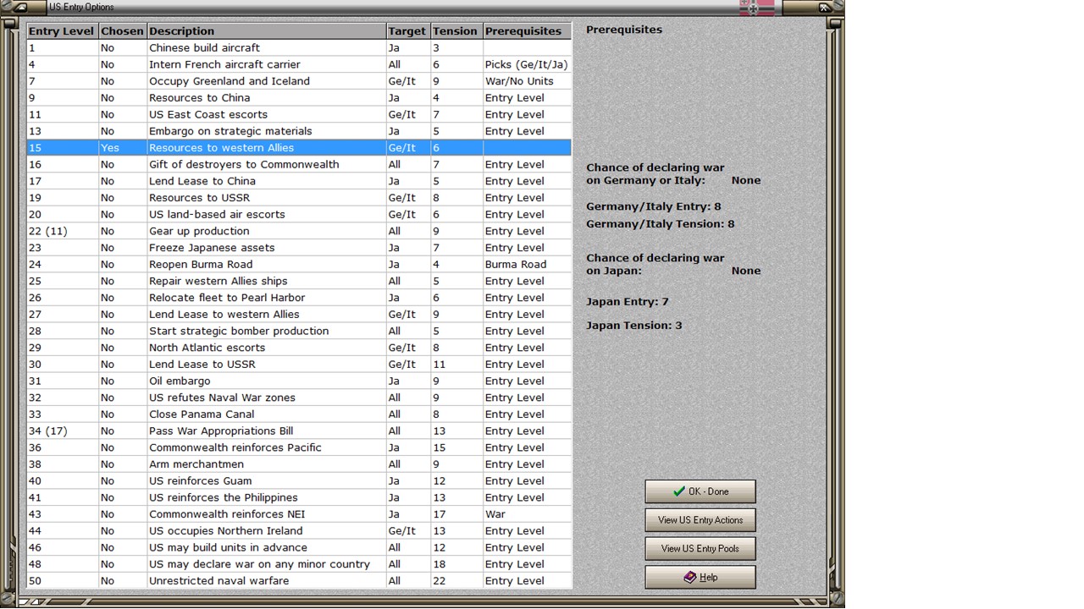Select 'US refutes Naval War zones'
Image resolution: width=1084 pixels, height=609 pixels.
[299, 398]
